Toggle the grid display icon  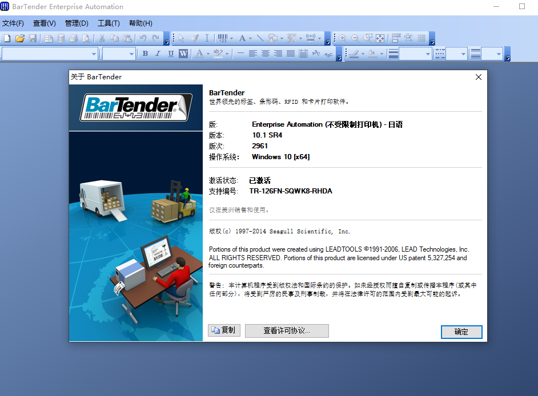tap(421, 38)
